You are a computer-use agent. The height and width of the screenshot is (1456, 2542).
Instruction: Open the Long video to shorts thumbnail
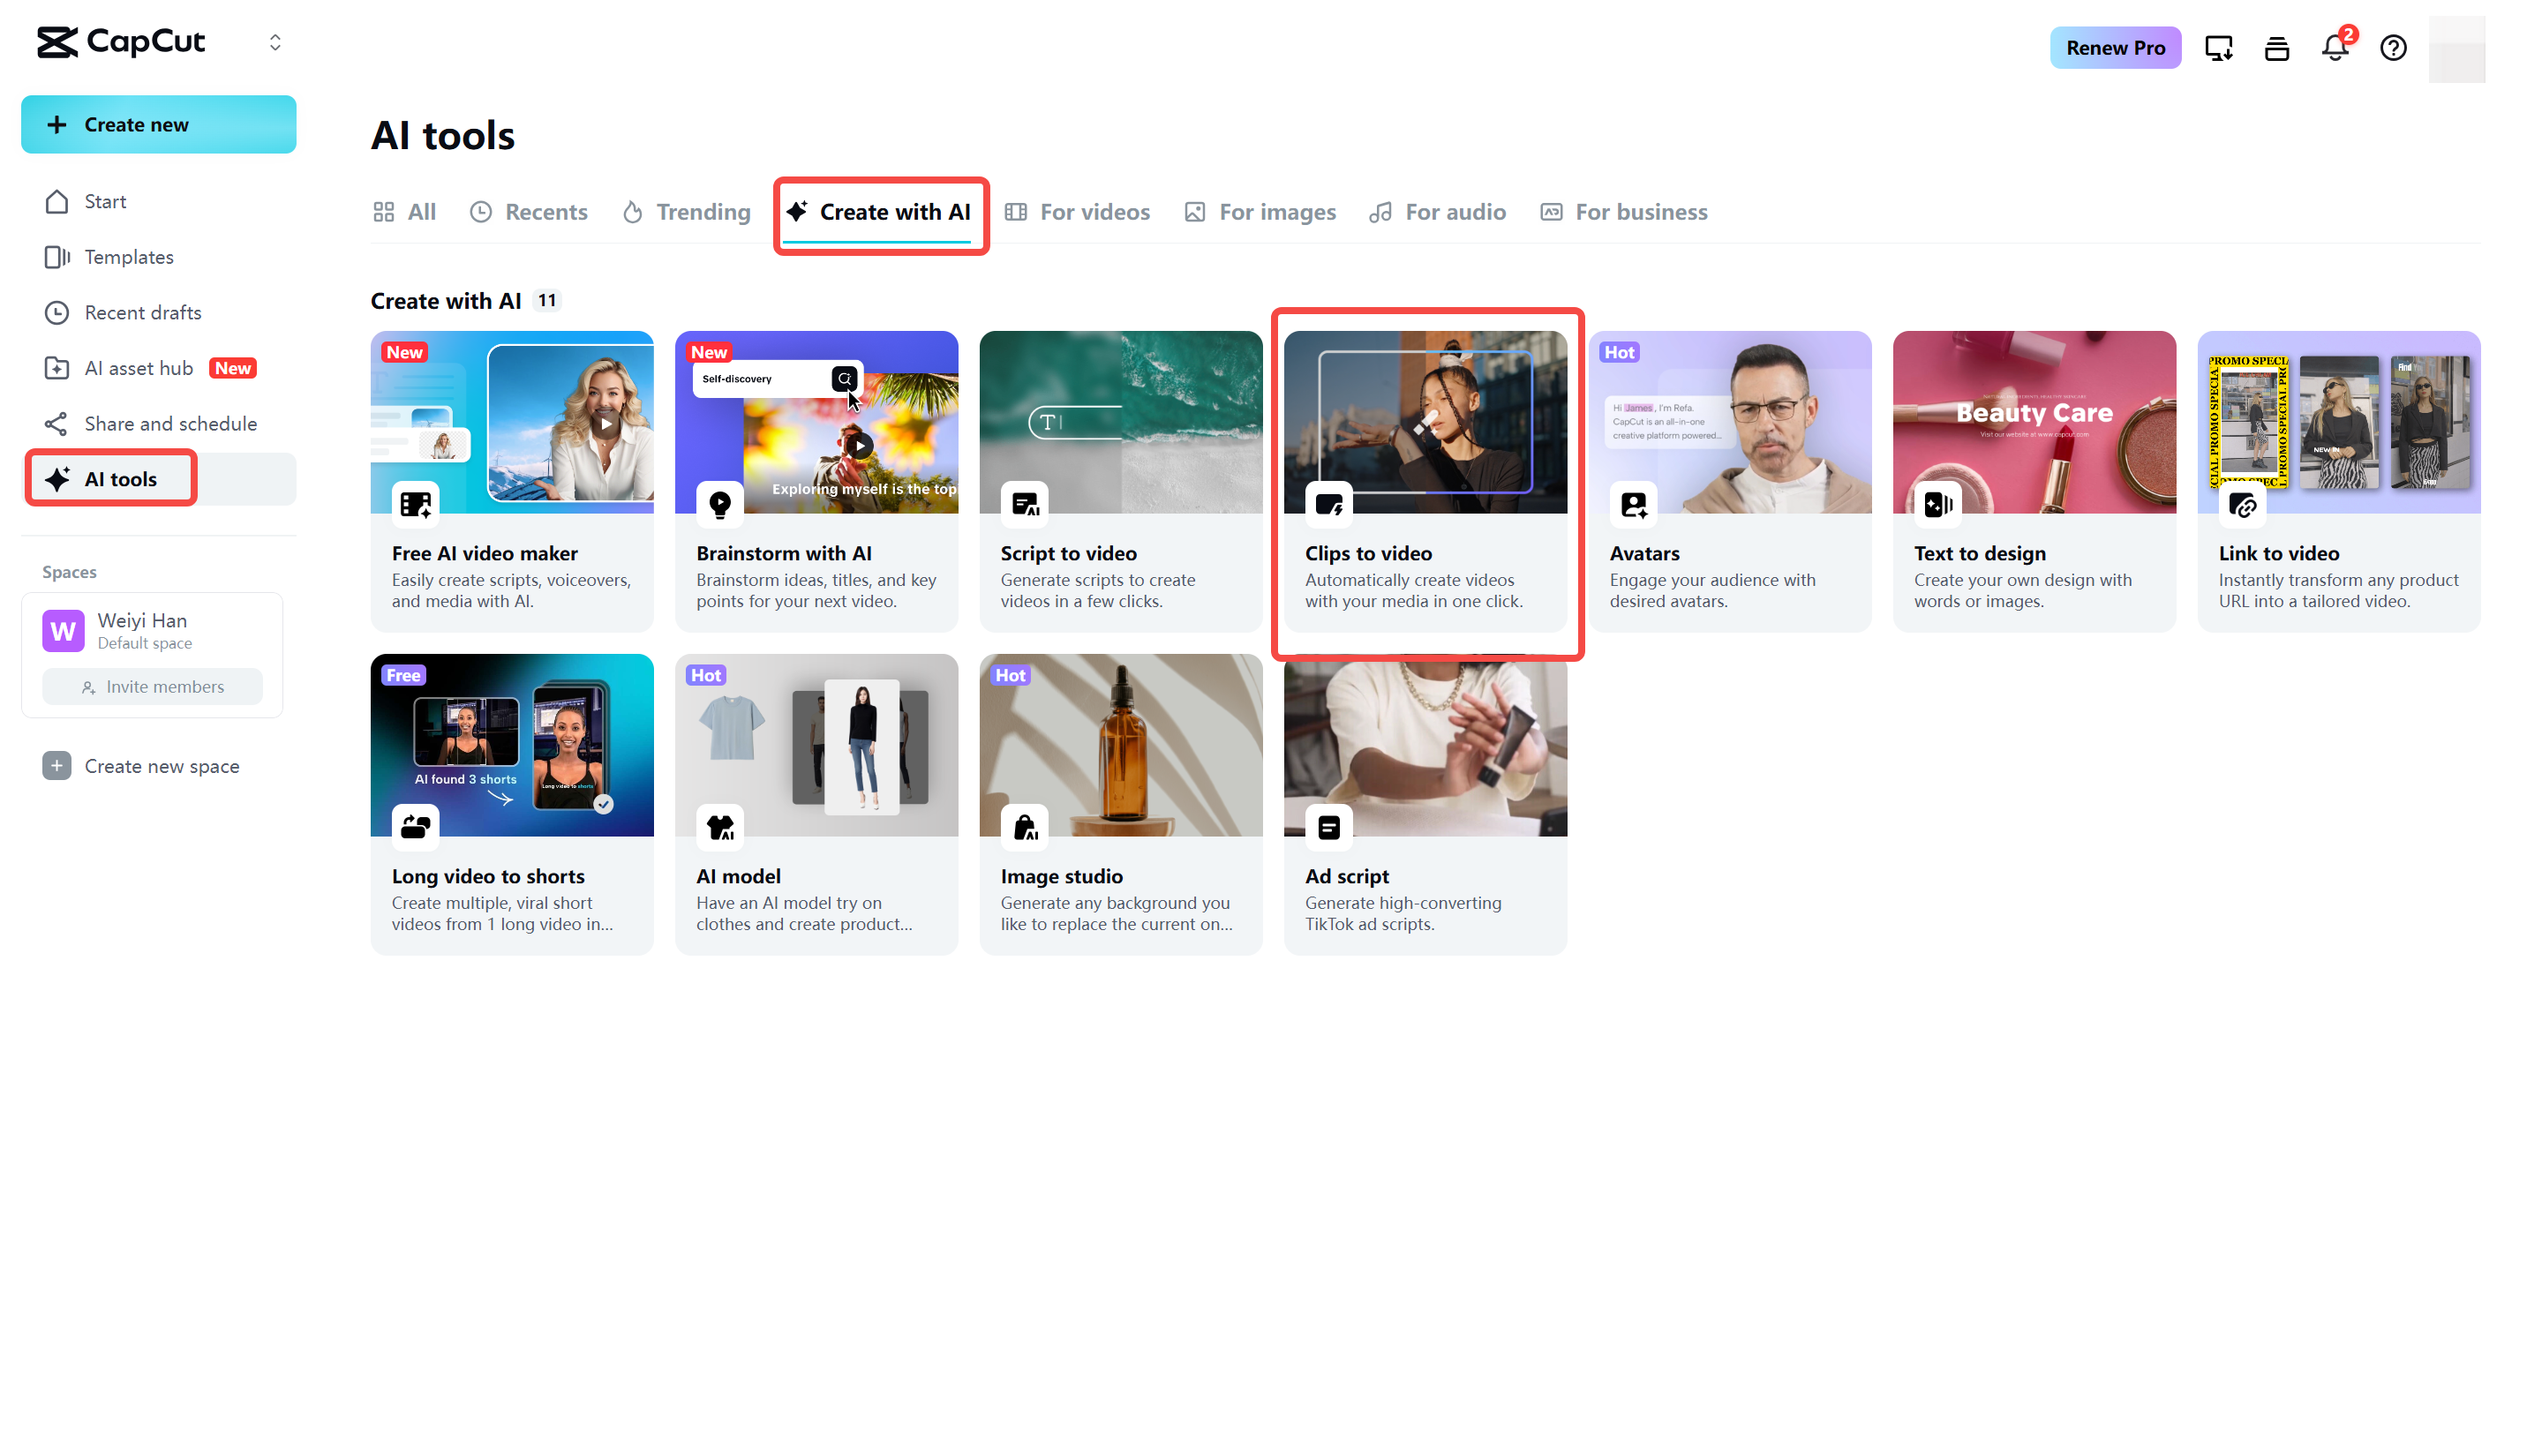[512, 745]
